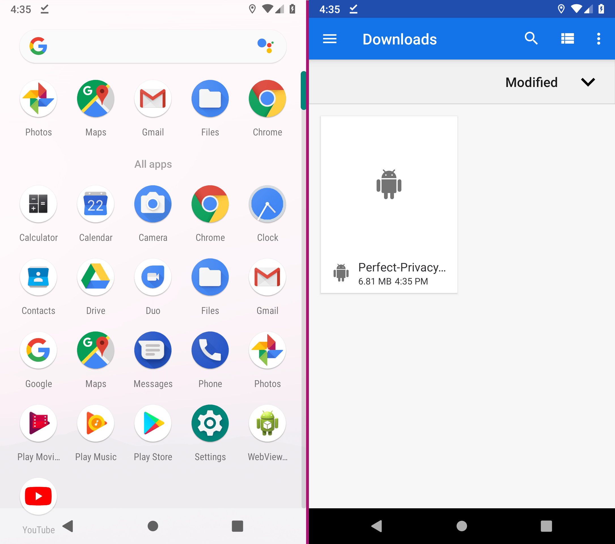This screenshot has width=615, height=544.
Task: Tap the Perfect-Privacy APK file
Action: coord(389,205)
